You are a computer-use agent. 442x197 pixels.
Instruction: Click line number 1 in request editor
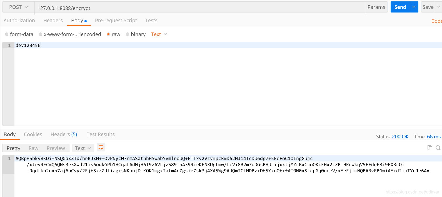tap(9, 45)
